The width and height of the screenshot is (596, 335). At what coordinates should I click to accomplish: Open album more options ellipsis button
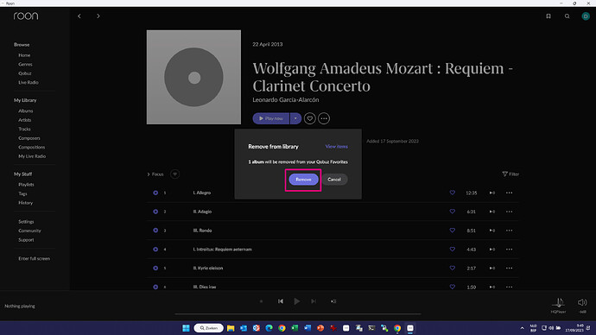[324, 118]
